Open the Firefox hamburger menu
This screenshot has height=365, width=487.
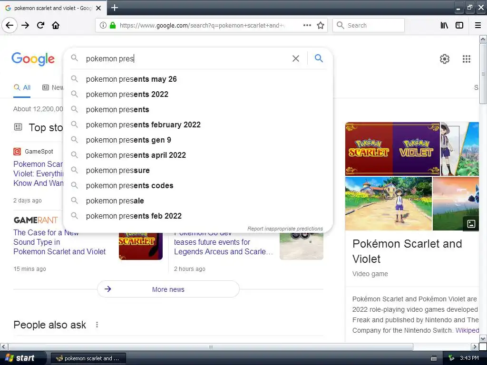478,26
